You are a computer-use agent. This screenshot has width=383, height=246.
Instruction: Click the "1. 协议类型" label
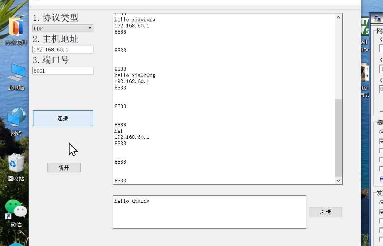(x=55, y=17)
